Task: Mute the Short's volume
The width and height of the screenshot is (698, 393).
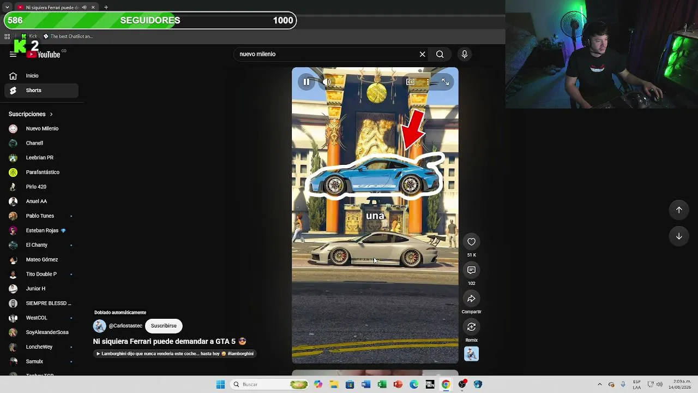Action: point(327,82)
